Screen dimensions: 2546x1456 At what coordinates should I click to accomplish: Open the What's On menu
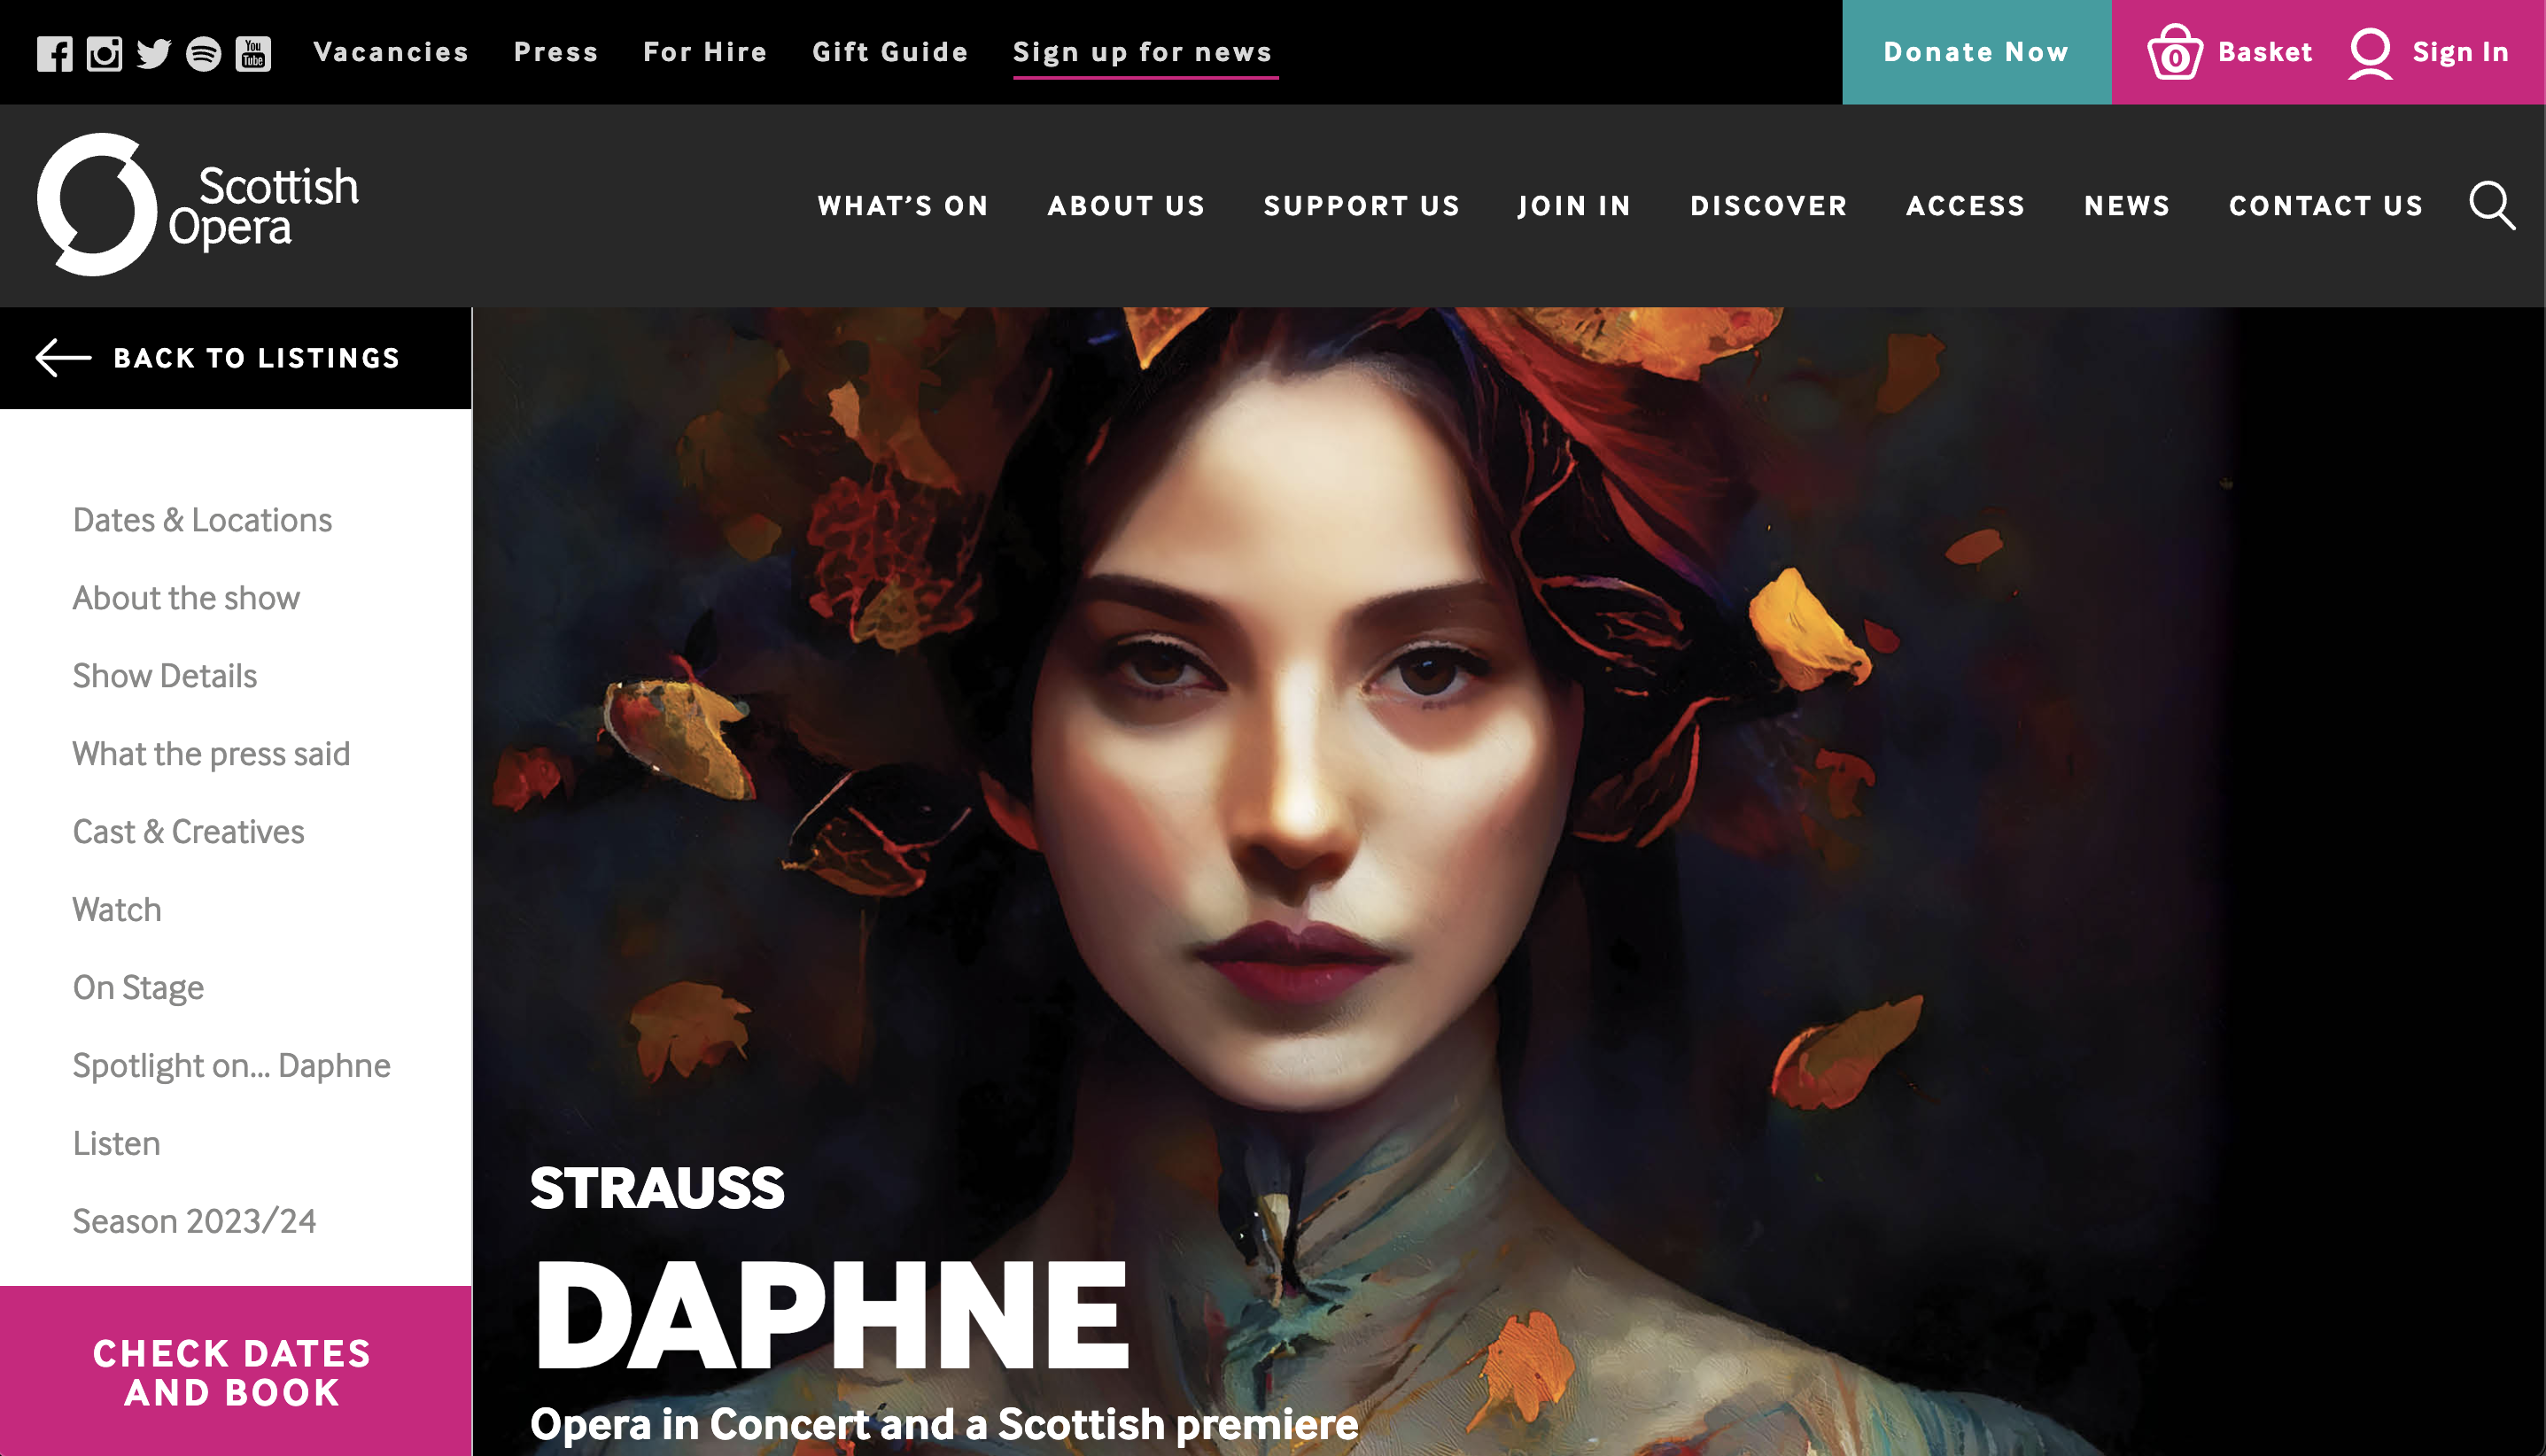(903, 206)
